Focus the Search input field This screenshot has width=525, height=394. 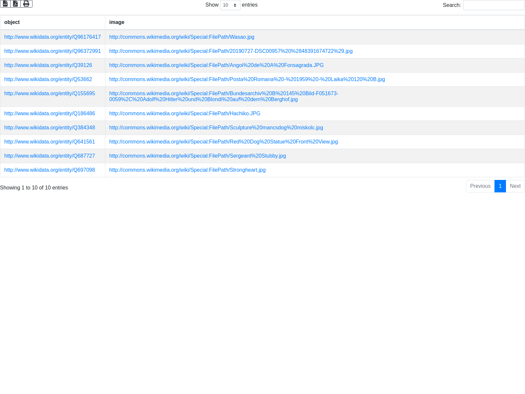click(x=494, y=5)
